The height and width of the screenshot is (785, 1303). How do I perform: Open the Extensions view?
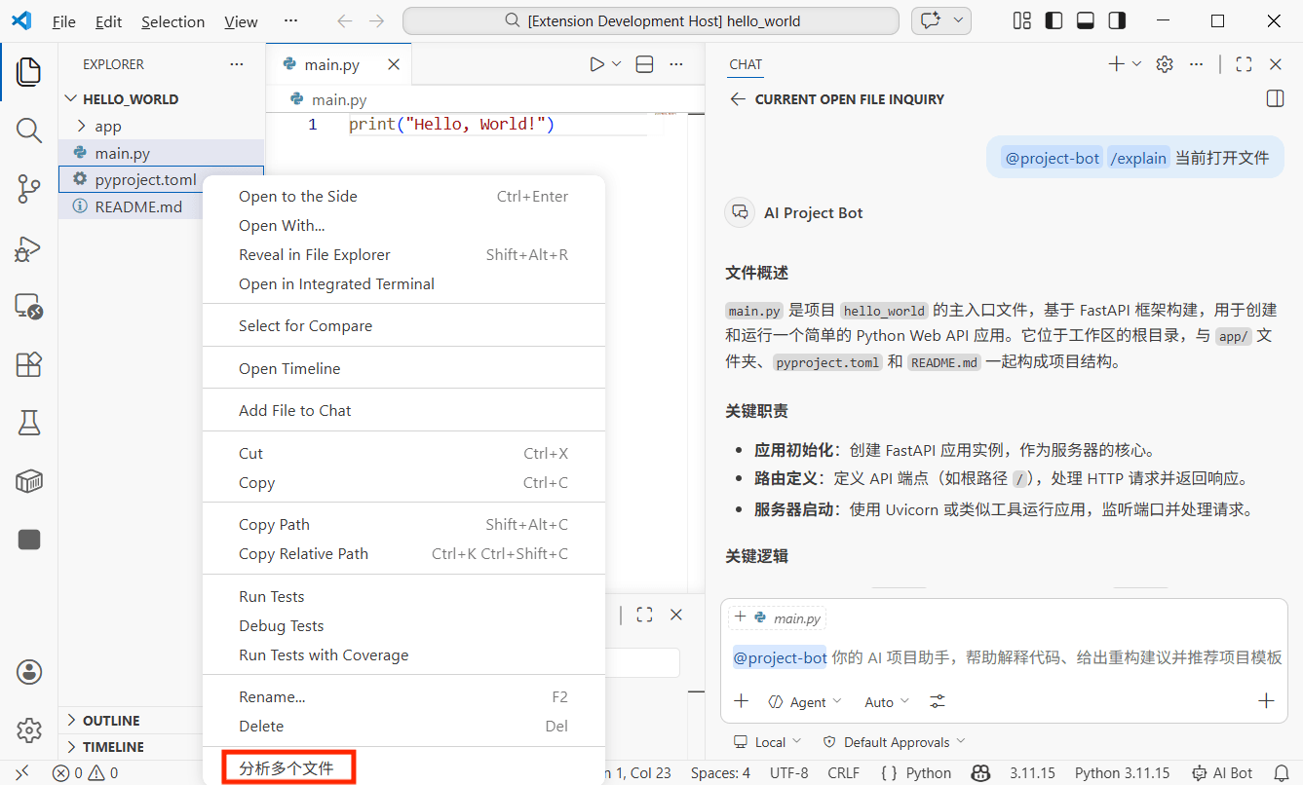pos(28,363)
